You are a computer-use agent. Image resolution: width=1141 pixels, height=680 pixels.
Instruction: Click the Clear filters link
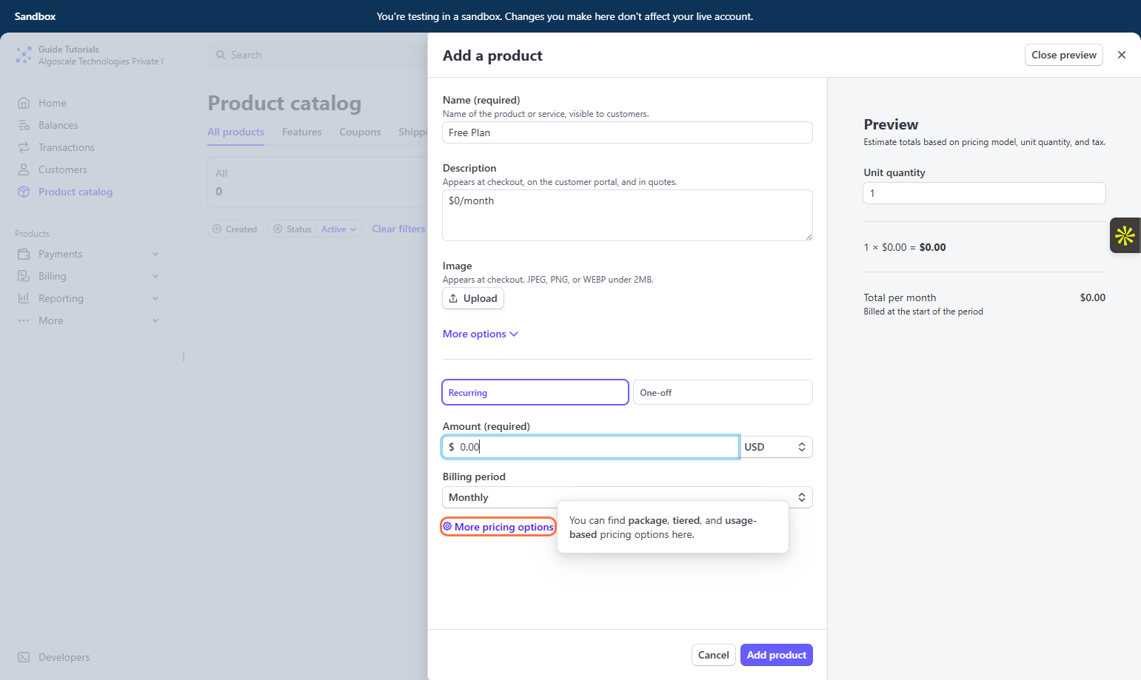[x=398, y=229]
